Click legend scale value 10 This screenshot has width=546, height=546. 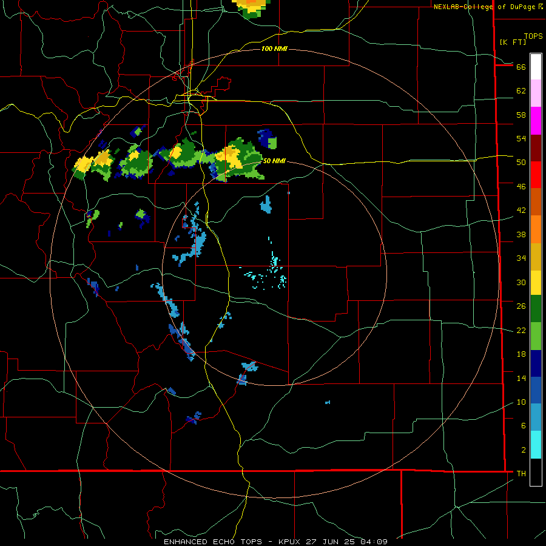point(521,402)
